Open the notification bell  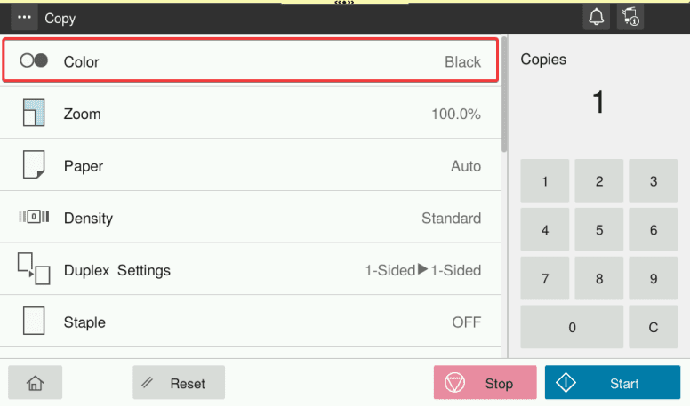(597, 17)
